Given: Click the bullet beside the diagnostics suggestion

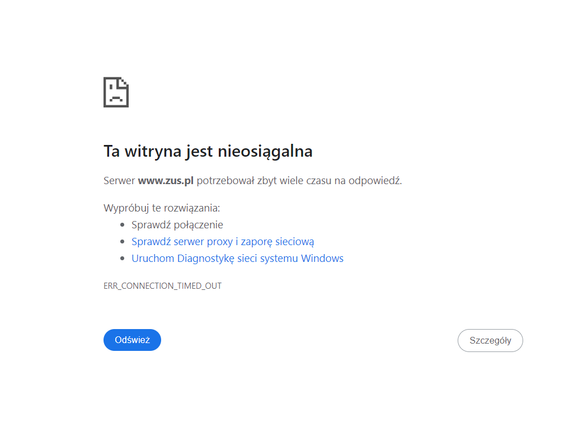Looking at the screenshot, I should click(x=121, y=258).
